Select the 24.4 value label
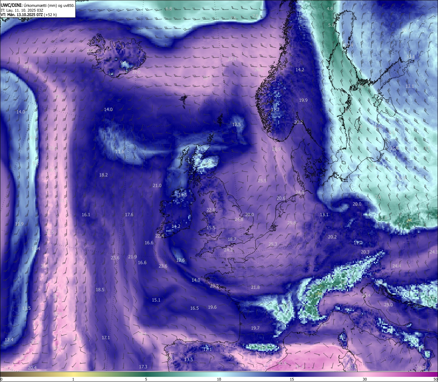438x382 pixels. tap(397, 266)
